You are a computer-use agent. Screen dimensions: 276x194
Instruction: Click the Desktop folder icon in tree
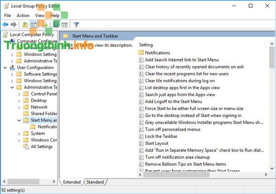click(26, 100)
